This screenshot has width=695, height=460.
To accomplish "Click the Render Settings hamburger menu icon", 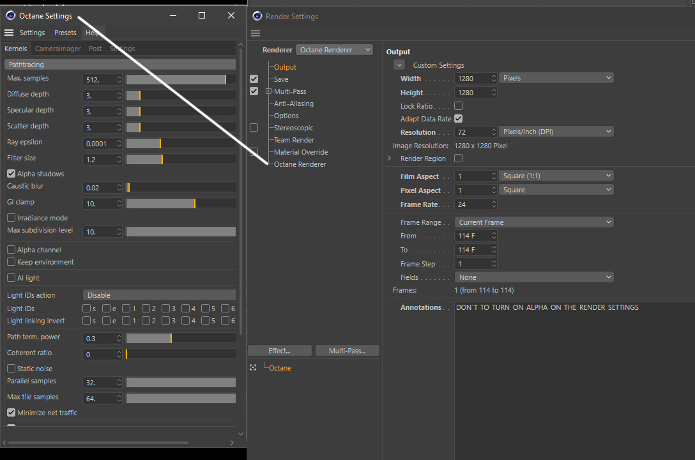I will (x=256, y=33).
